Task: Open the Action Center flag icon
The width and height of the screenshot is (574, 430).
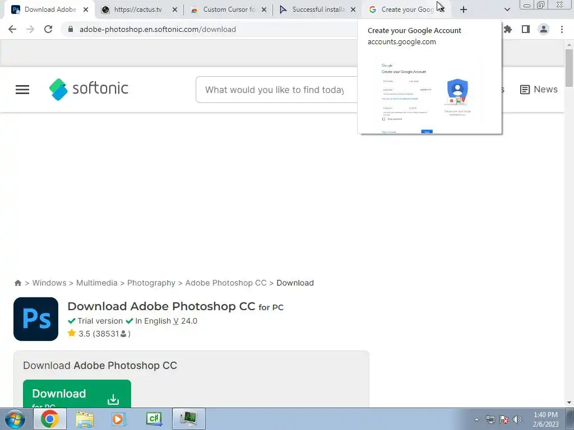Action: (504, 419)
